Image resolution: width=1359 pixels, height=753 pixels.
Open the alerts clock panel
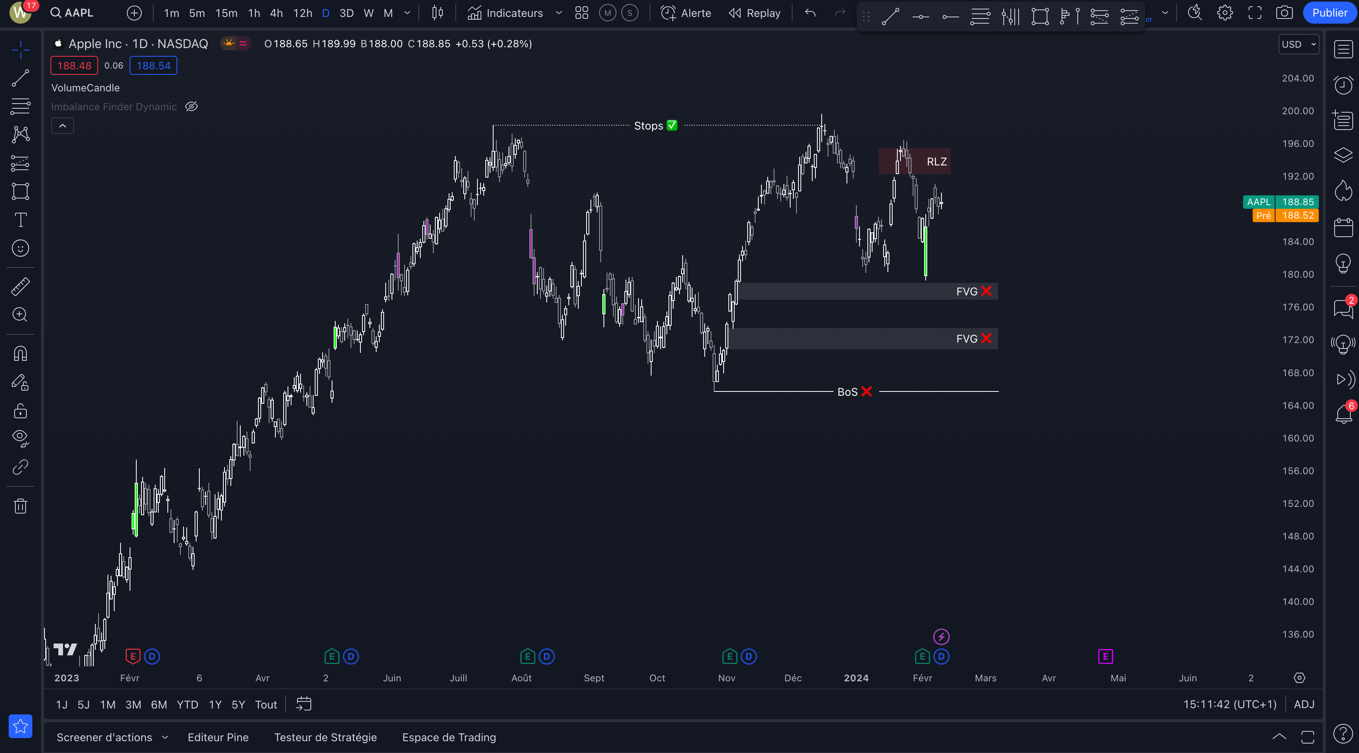click(x=1343, y=85)
